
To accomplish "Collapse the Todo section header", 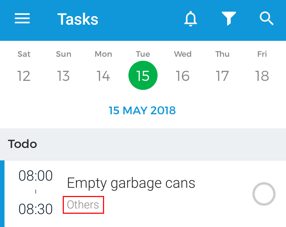I will (x=143, y=144).
